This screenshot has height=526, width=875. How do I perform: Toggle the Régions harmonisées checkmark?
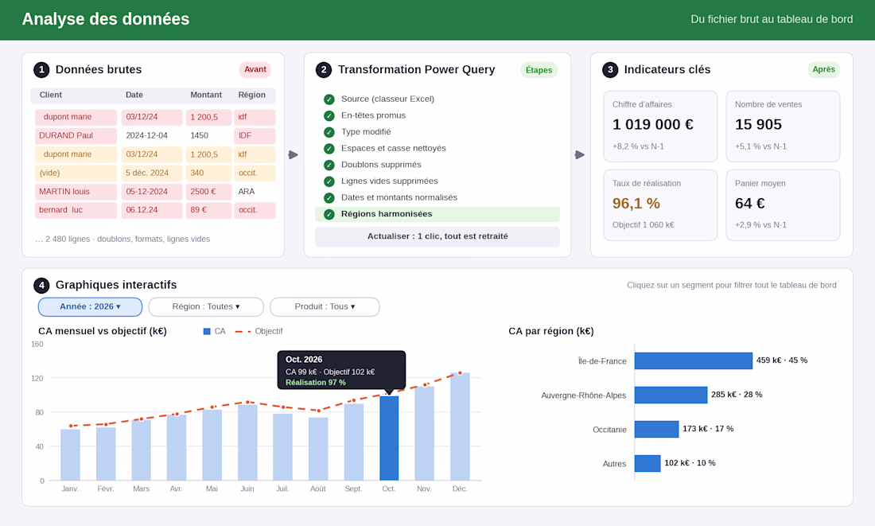329,214
